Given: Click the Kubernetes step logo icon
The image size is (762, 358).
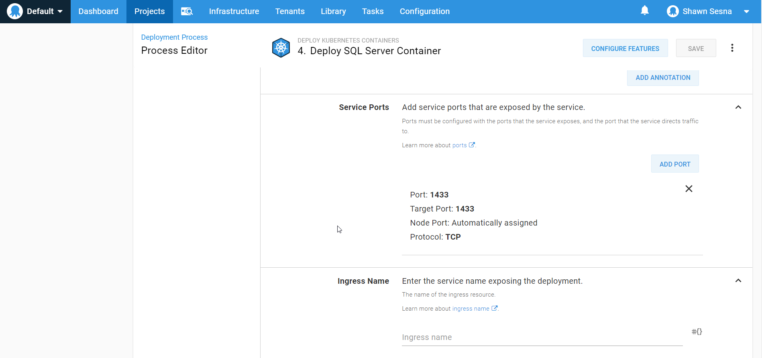Looking at the screenshot, I should (281, 48).
